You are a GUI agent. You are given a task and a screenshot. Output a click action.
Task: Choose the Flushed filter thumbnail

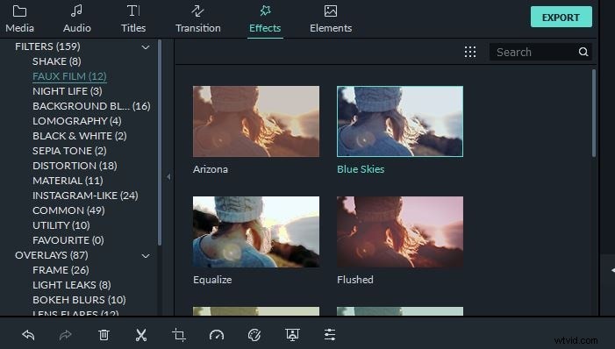tap(400, 232)
